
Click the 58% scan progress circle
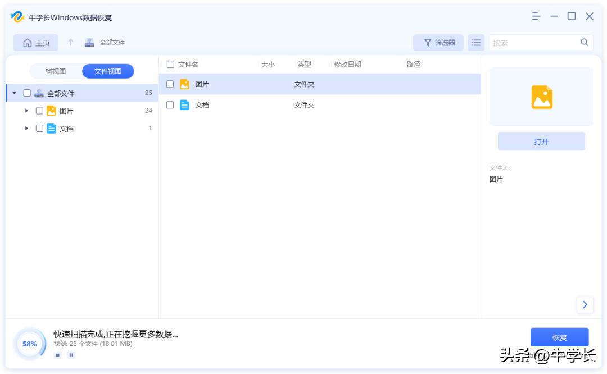click(29, 344)
